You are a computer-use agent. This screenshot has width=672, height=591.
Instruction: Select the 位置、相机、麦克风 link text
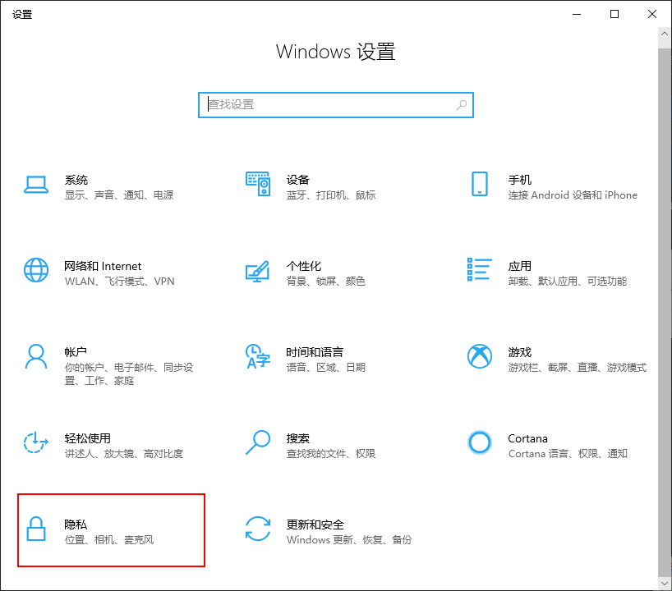tap(108, 539)
